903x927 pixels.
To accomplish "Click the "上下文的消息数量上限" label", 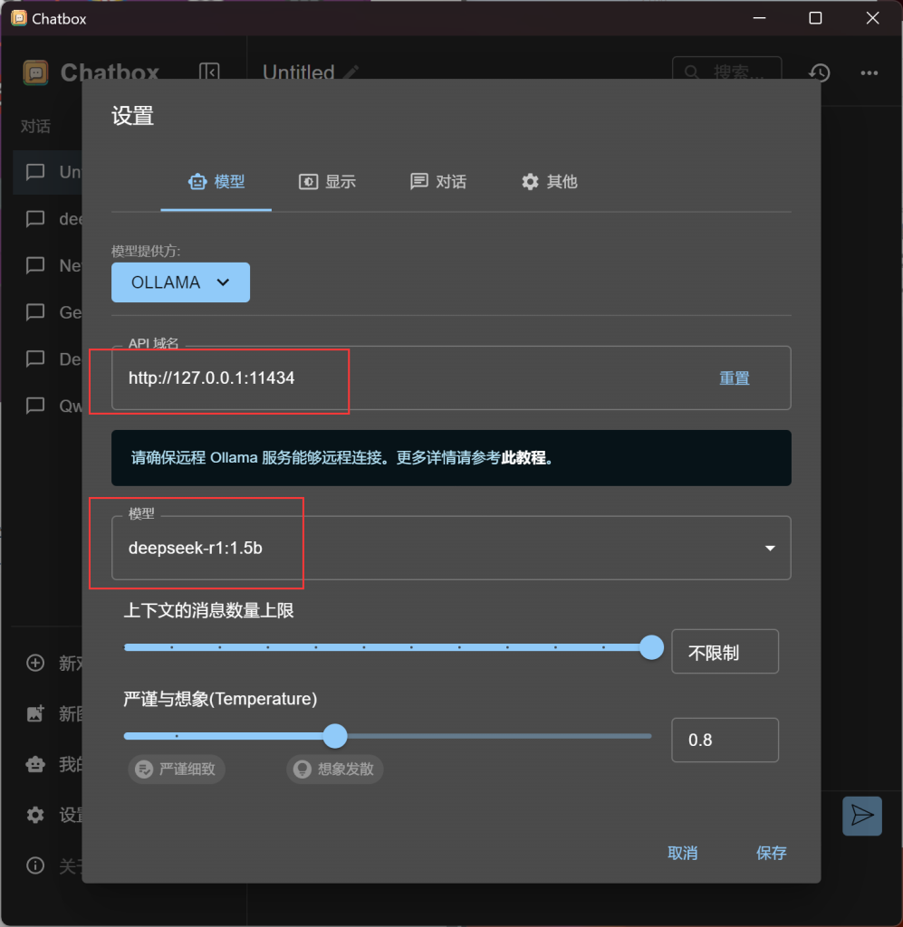I will click(208, 610).
